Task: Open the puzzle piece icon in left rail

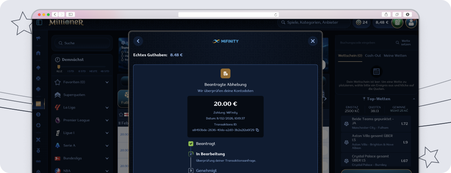Action: click(x=38, y=89)
